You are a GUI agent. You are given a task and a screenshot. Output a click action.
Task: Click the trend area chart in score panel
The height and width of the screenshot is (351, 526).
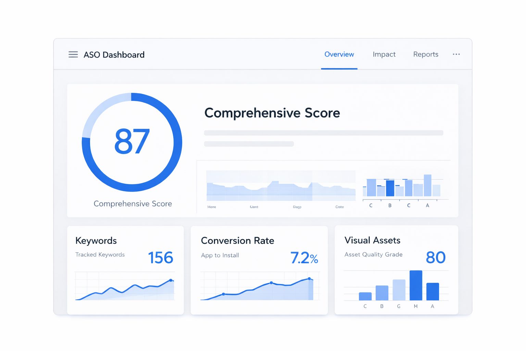(x=281, y=187)
